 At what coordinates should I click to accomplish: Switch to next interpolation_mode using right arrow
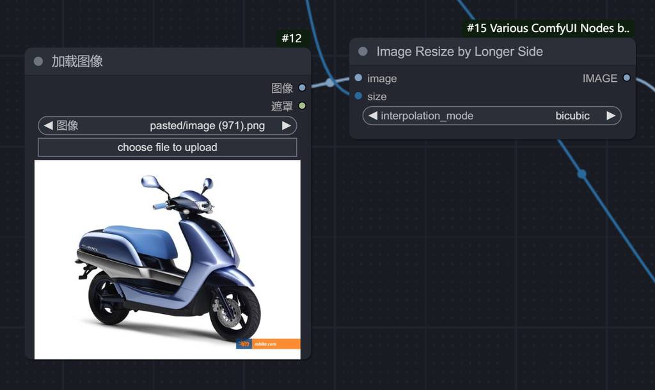pos(611,116)
